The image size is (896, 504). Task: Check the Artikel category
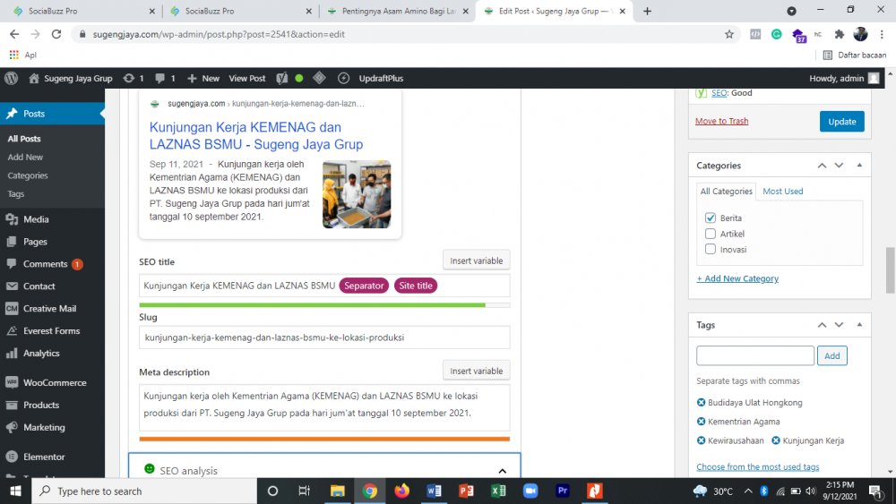pyautogui.click(x=711, y=234)
